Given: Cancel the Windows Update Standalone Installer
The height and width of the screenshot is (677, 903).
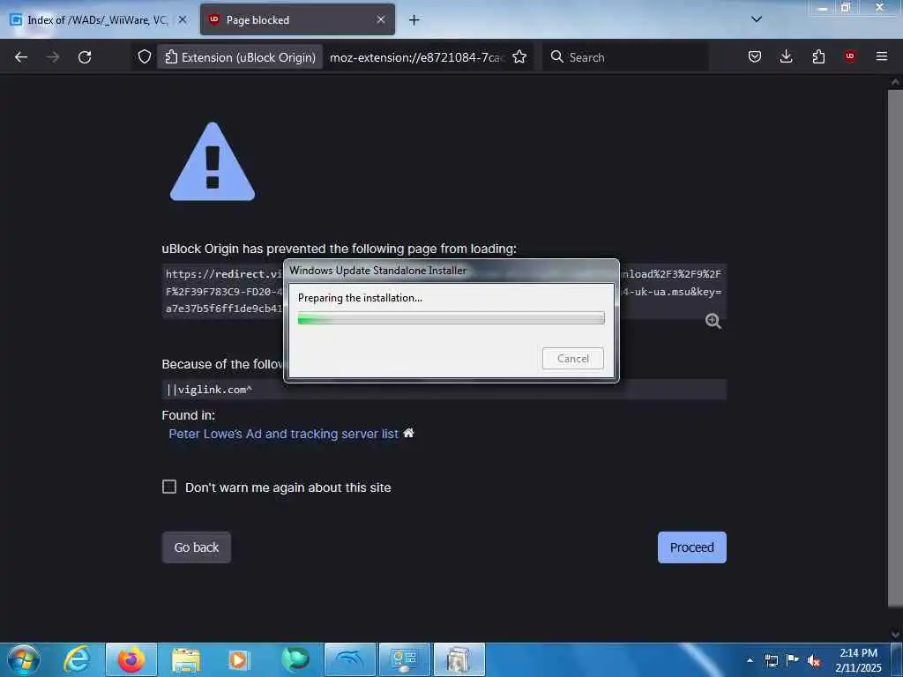Looking at the screenshot, I should (x=573, y=359).
